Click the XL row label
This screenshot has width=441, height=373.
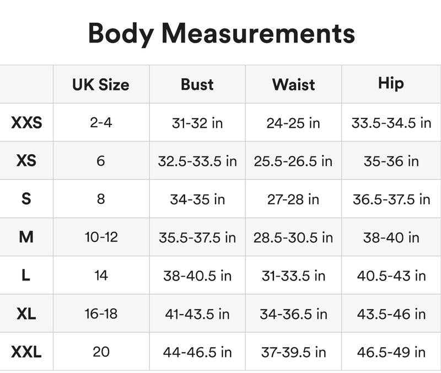coord(26,313)
